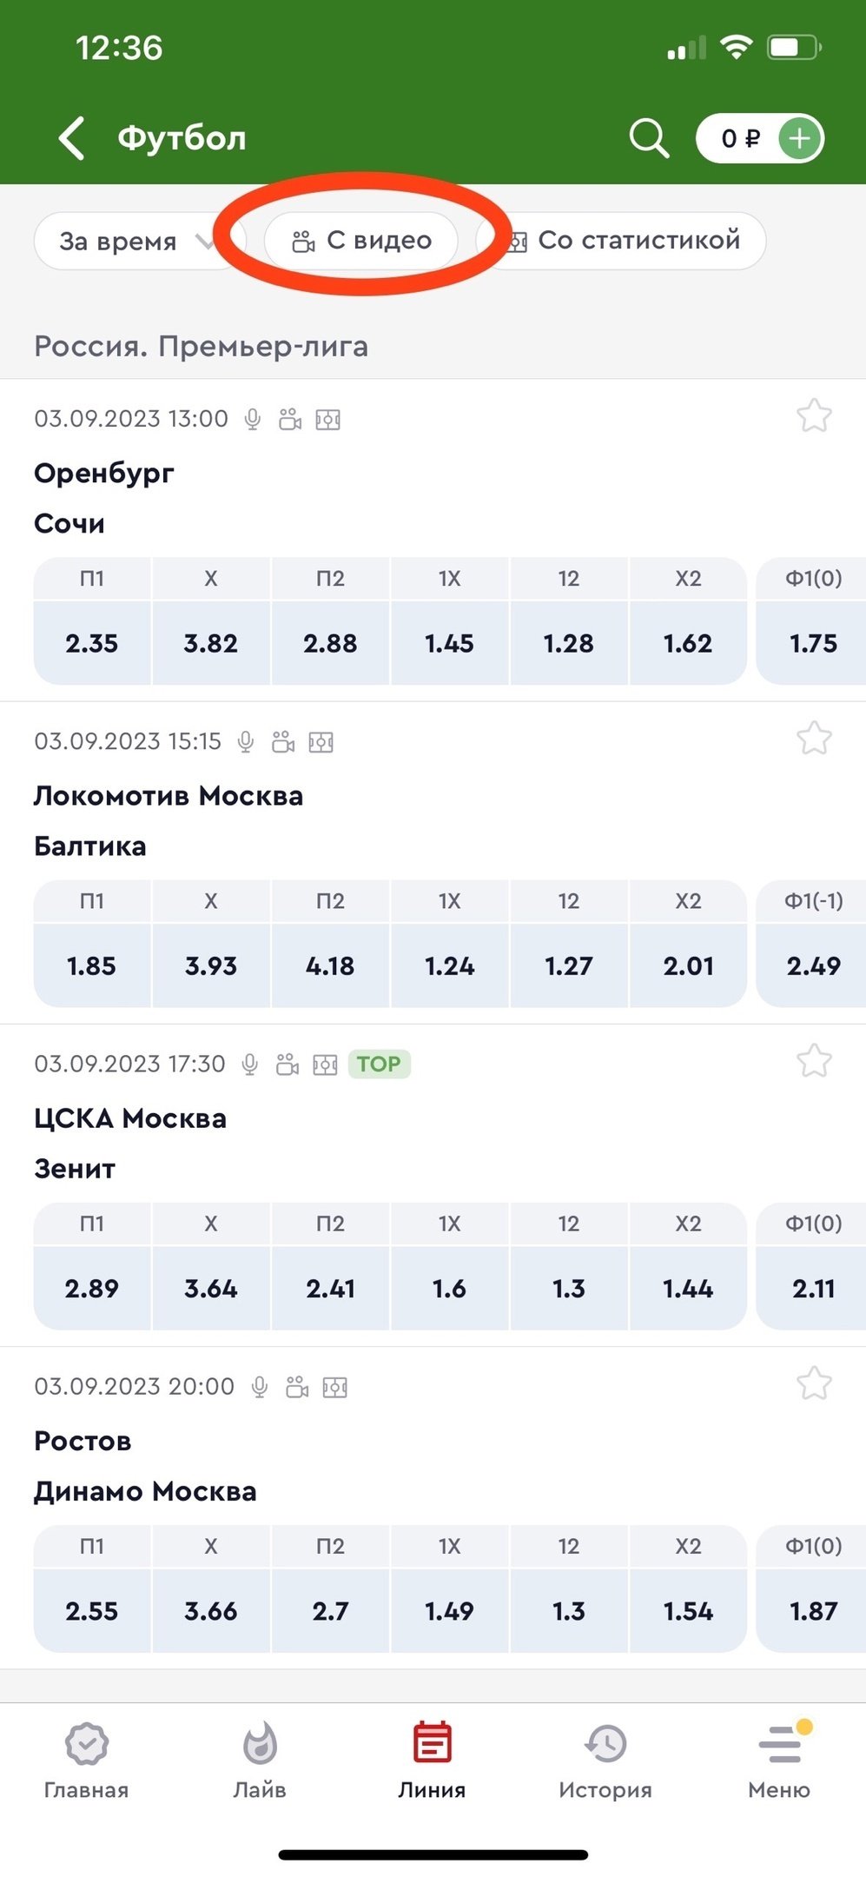
Task: Tap the green plus deposit button
Action: pyautogui.click(x=799, y=139)
